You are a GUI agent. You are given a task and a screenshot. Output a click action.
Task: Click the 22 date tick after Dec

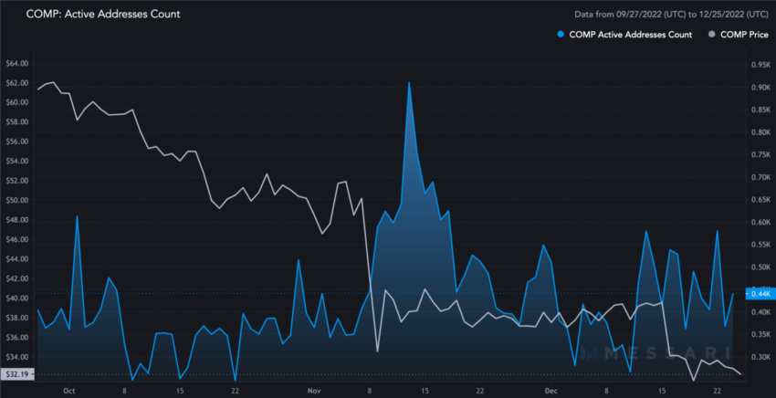(x=717, y=391)
